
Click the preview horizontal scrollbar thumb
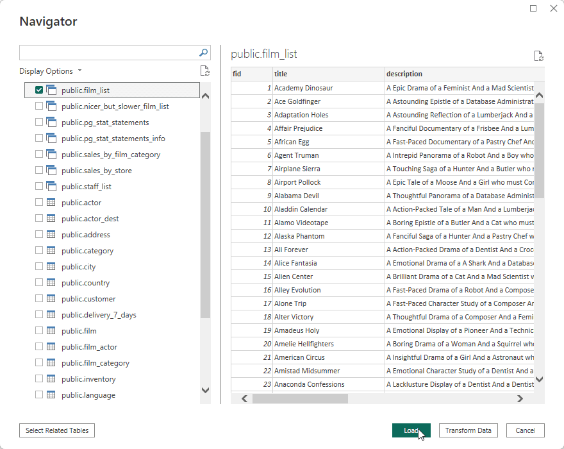[300, 398]
